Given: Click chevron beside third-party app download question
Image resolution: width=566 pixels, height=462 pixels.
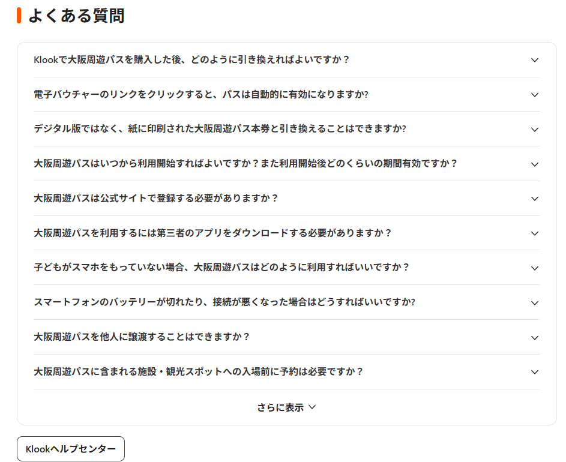Looking at the screenshot, I should click(x=535, y=233).
